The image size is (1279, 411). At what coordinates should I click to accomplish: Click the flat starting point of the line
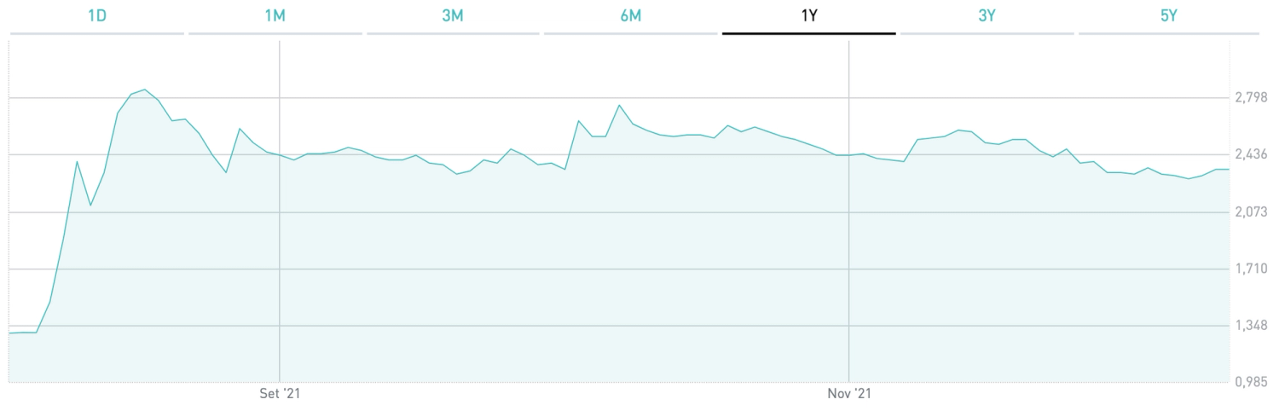click(22, 333)
